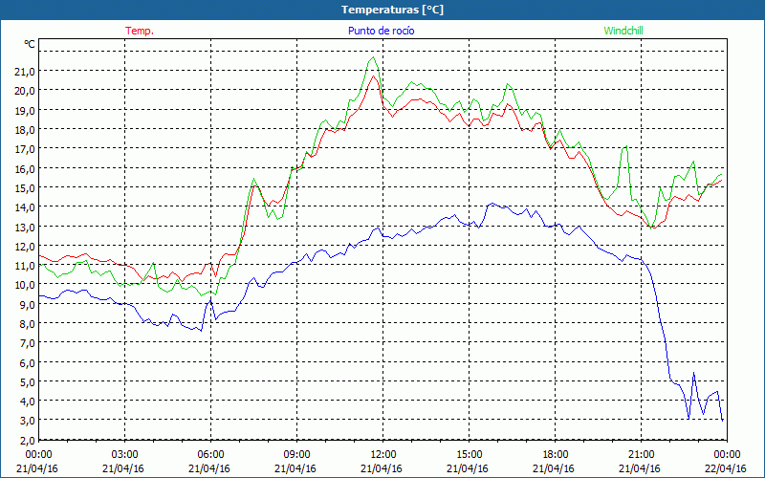Click the 03:00 time axis label

pyautogui.click(x=125, y=454)
